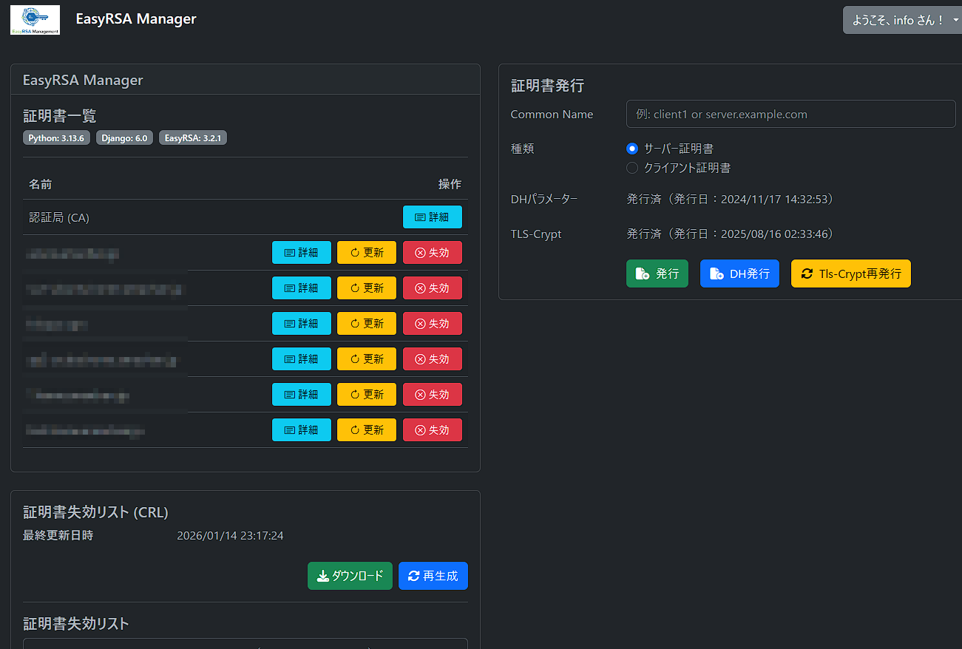Renew the fourth certificate with 更新

366,359
